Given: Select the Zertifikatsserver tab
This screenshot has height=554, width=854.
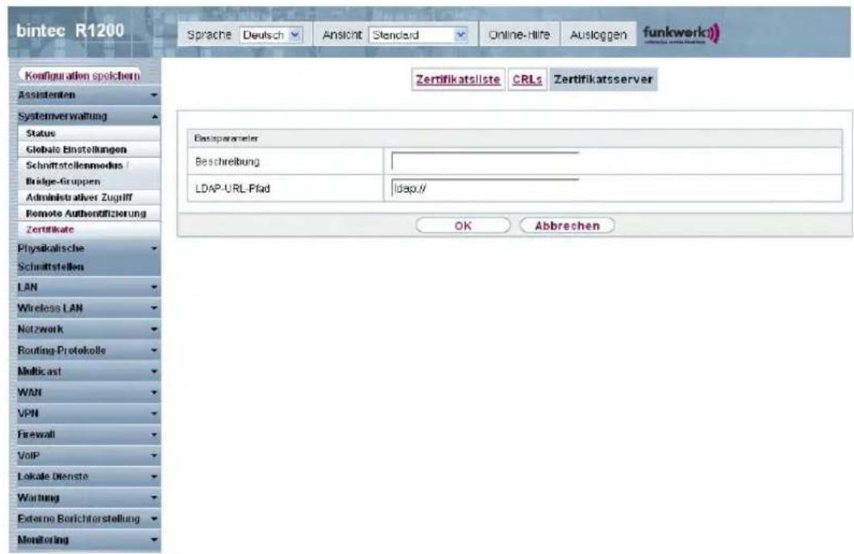Looking at the screenshot, I should [603, 80].
